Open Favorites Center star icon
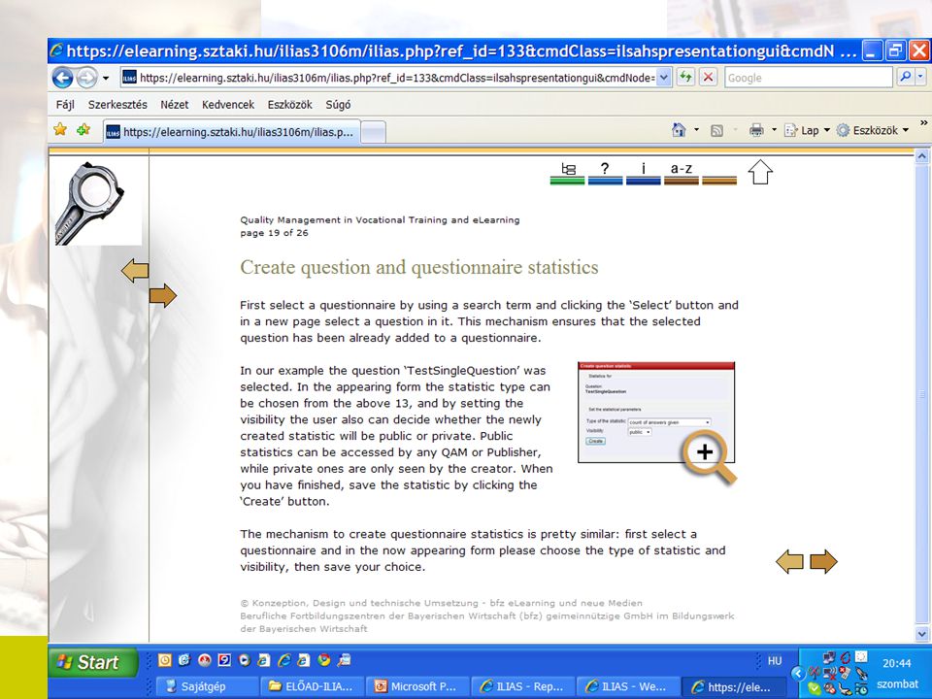The image size is (932, 699). [60, 129]
